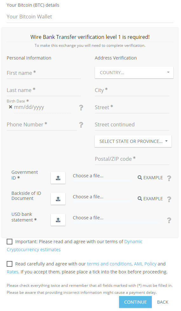View the Government ID EXAMPLE
181x311 pixels.
click(150, 178)
